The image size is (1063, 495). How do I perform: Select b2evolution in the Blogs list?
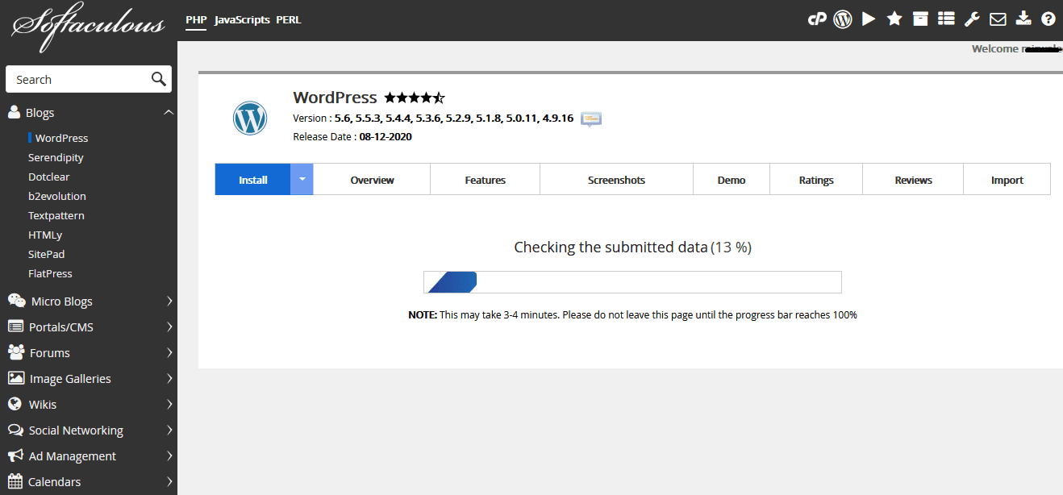[57, 196]
